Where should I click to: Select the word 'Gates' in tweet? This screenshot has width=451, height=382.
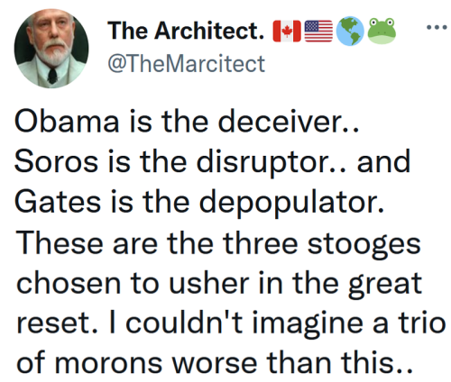click(58, 202)
